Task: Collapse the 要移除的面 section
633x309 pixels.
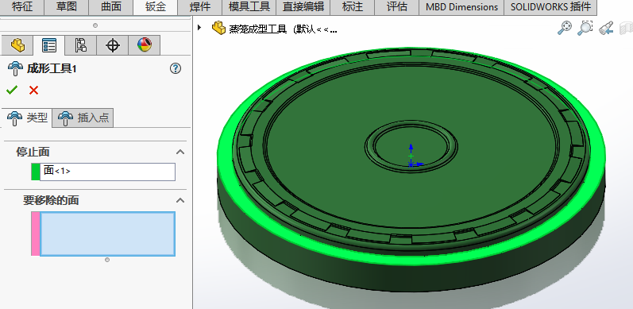Action: [x=180, y=200]
